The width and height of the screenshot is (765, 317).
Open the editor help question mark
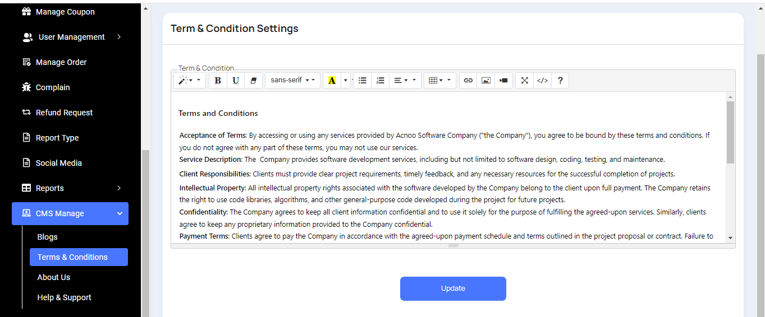tap(560, 81)
